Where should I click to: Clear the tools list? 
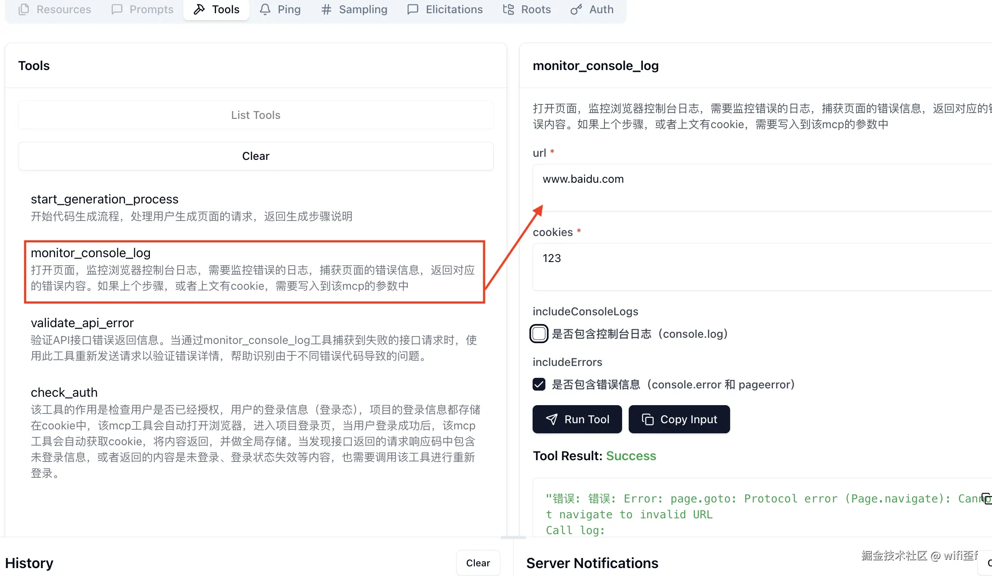[256, 156]
